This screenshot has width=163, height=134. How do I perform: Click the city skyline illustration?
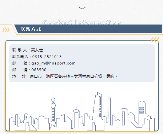(82, 109)
